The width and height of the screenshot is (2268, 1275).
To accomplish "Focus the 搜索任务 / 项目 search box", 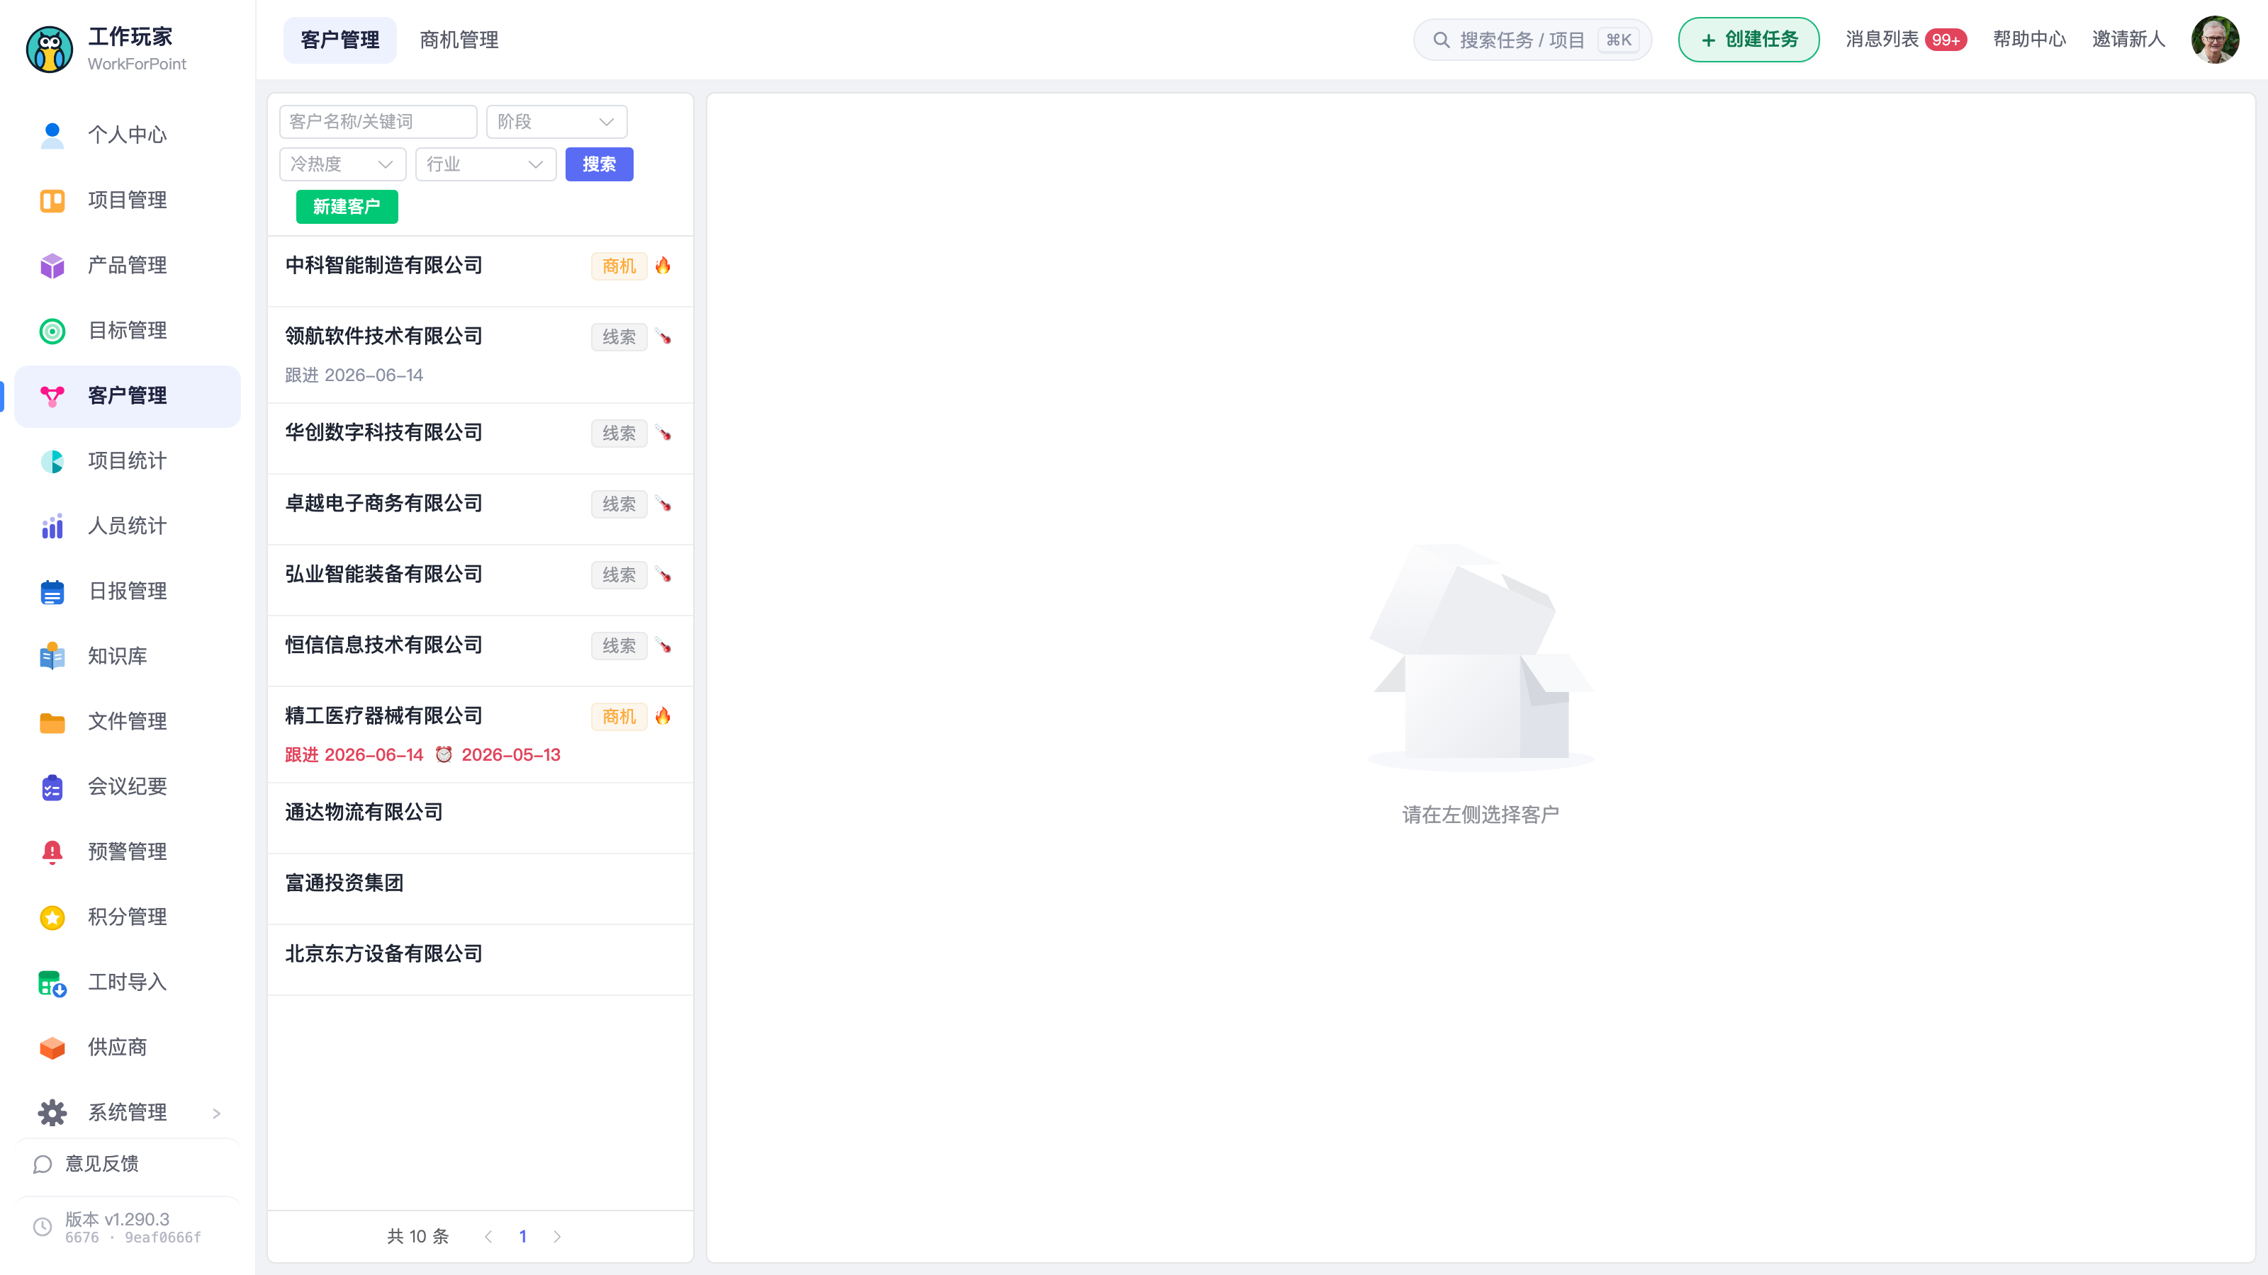I will coord(1532,40).
